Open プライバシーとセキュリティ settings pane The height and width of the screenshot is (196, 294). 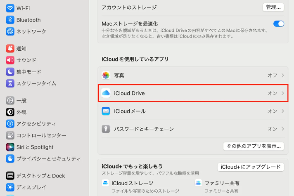[48, 158]
